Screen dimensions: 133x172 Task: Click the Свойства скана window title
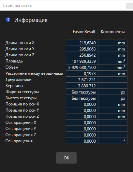(x=17, y=5)
